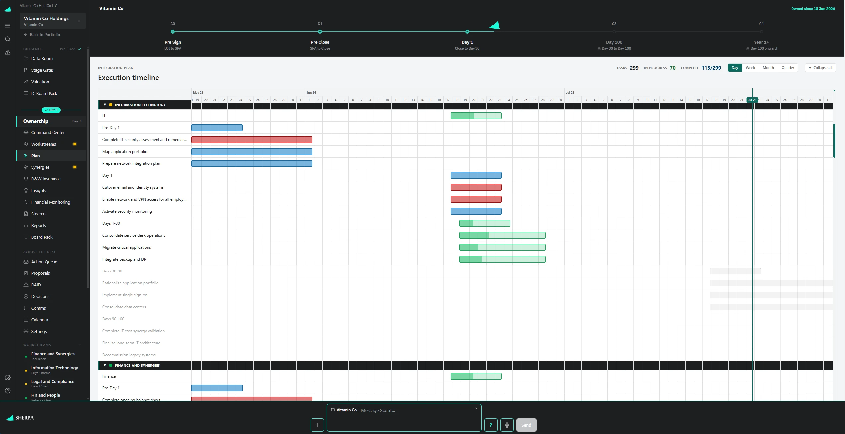Select the Plan menu item
The height and width of the screenshot is (434, 845).
click(x=51, y=156)
